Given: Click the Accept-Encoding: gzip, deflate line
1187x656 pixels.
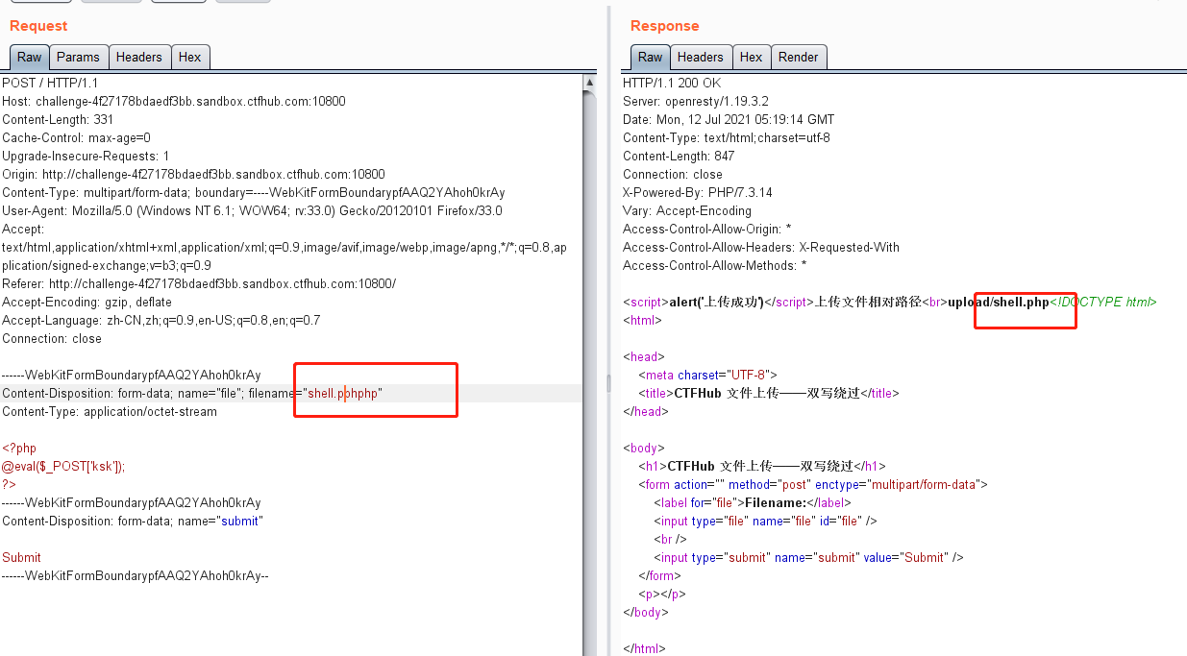Looking at the screenshot, I should 87,302.
